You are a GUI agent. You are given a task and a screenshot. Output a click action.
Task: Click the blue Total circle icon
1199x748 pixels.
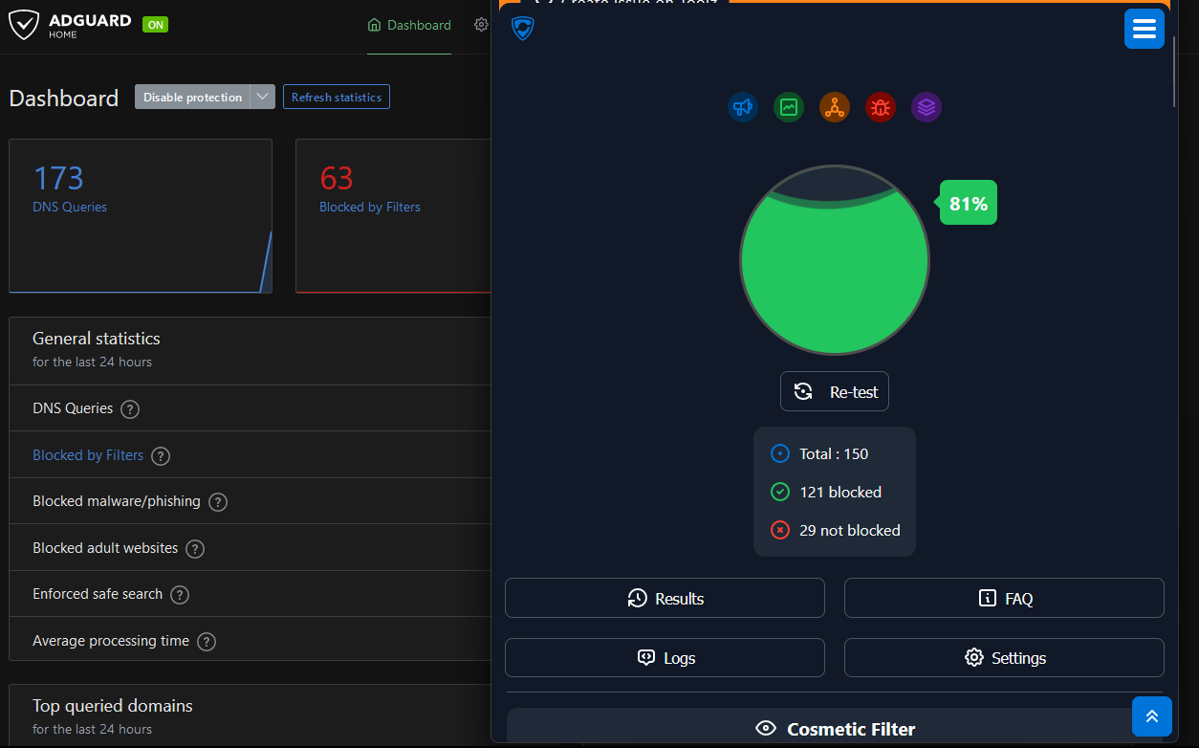780,453
